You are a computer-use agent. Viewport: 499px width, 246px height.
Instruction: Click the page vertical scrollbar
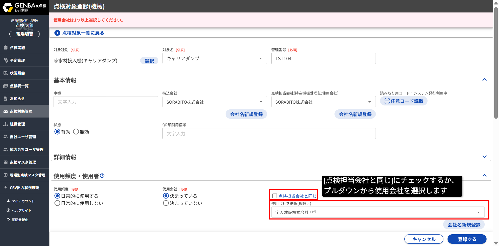point(496,62)
